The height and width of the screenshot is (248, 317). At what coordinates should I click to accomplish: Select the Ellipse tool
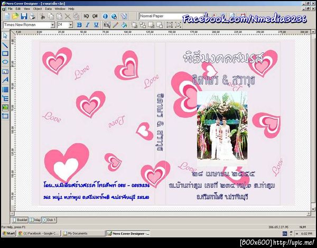(5, 62)
